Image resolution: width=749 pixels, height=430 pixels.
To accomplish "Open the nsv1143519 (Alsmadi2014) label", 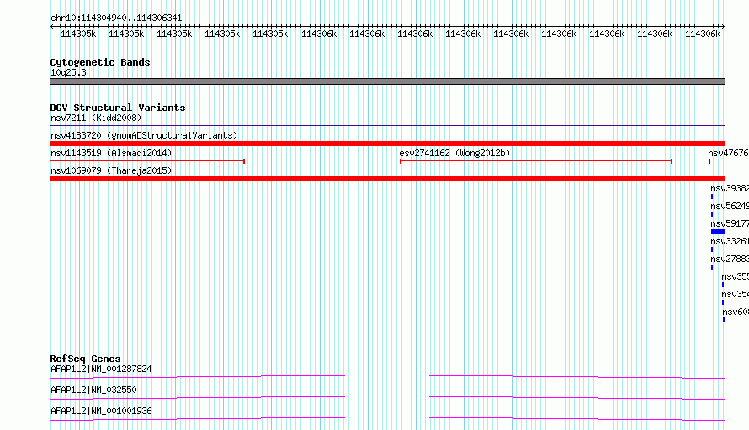I will [x=111, y=153].
